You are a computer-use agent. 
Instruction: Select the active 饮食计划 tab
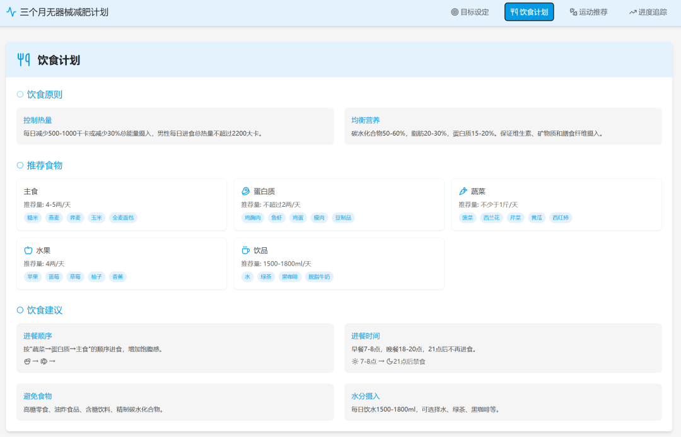(x=529, y=12)
